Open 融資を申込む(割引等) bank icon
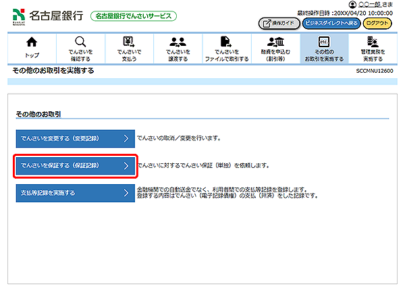 tap(275, 42)
